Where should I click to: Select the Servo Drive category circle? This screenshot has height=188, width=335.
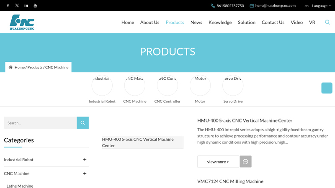pyautogui.click(x=233, y=85)
